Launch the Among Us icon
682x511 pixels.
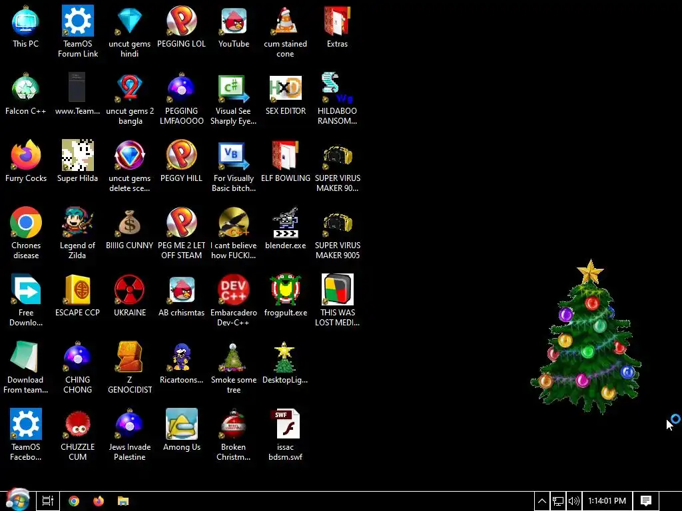click(181, 424)
